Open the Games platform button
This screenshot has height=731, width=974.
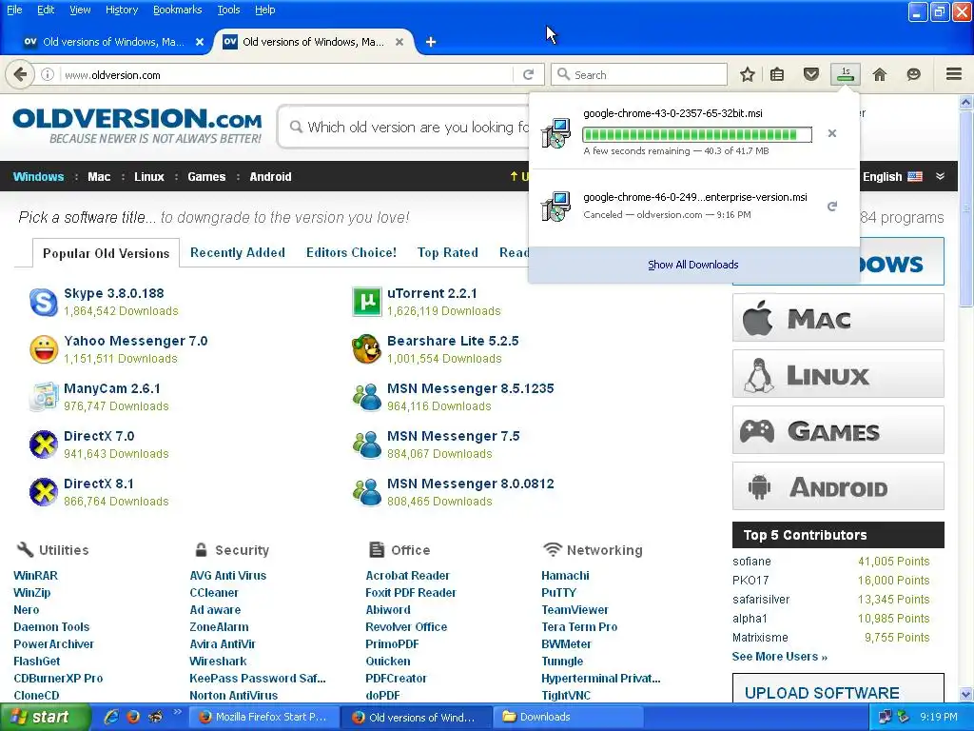coord(838,430)
